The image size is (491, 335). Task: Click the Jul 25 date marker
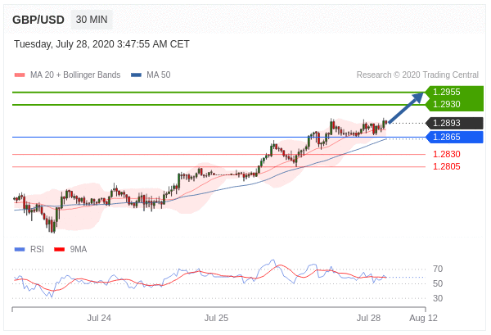point(217,317)
